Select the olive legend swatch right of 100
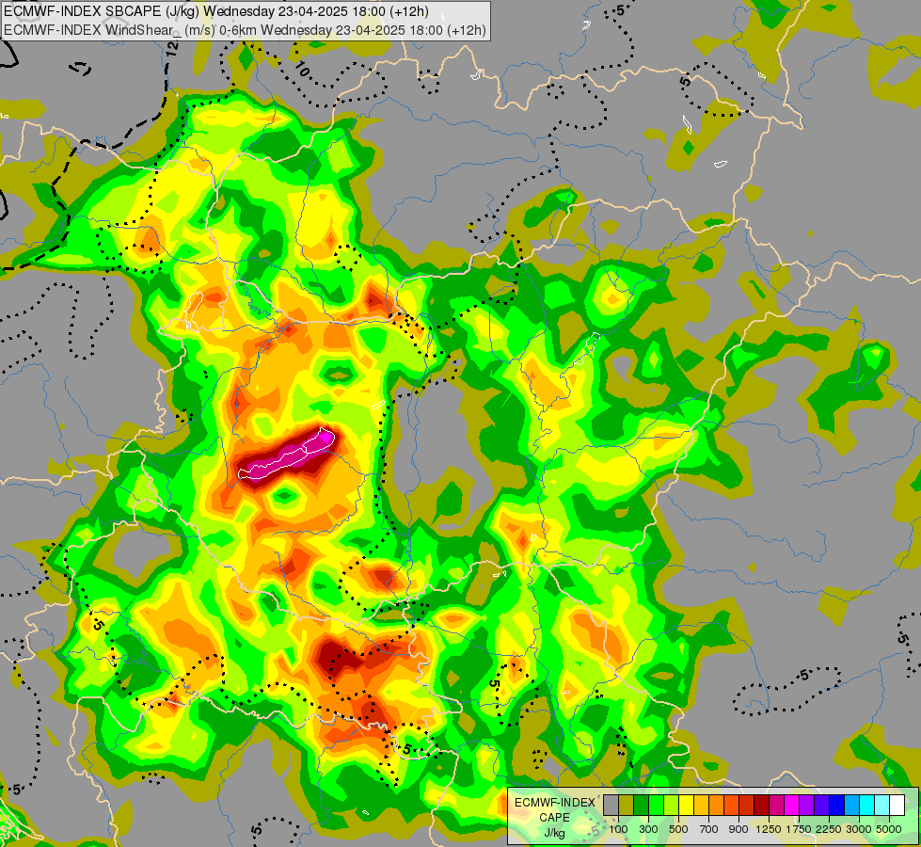 coord(627,806)
